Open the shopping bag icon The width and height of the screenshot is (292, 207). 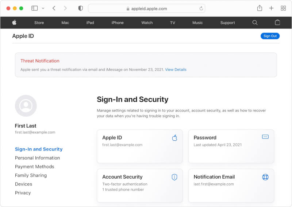[x=277, y=22]
